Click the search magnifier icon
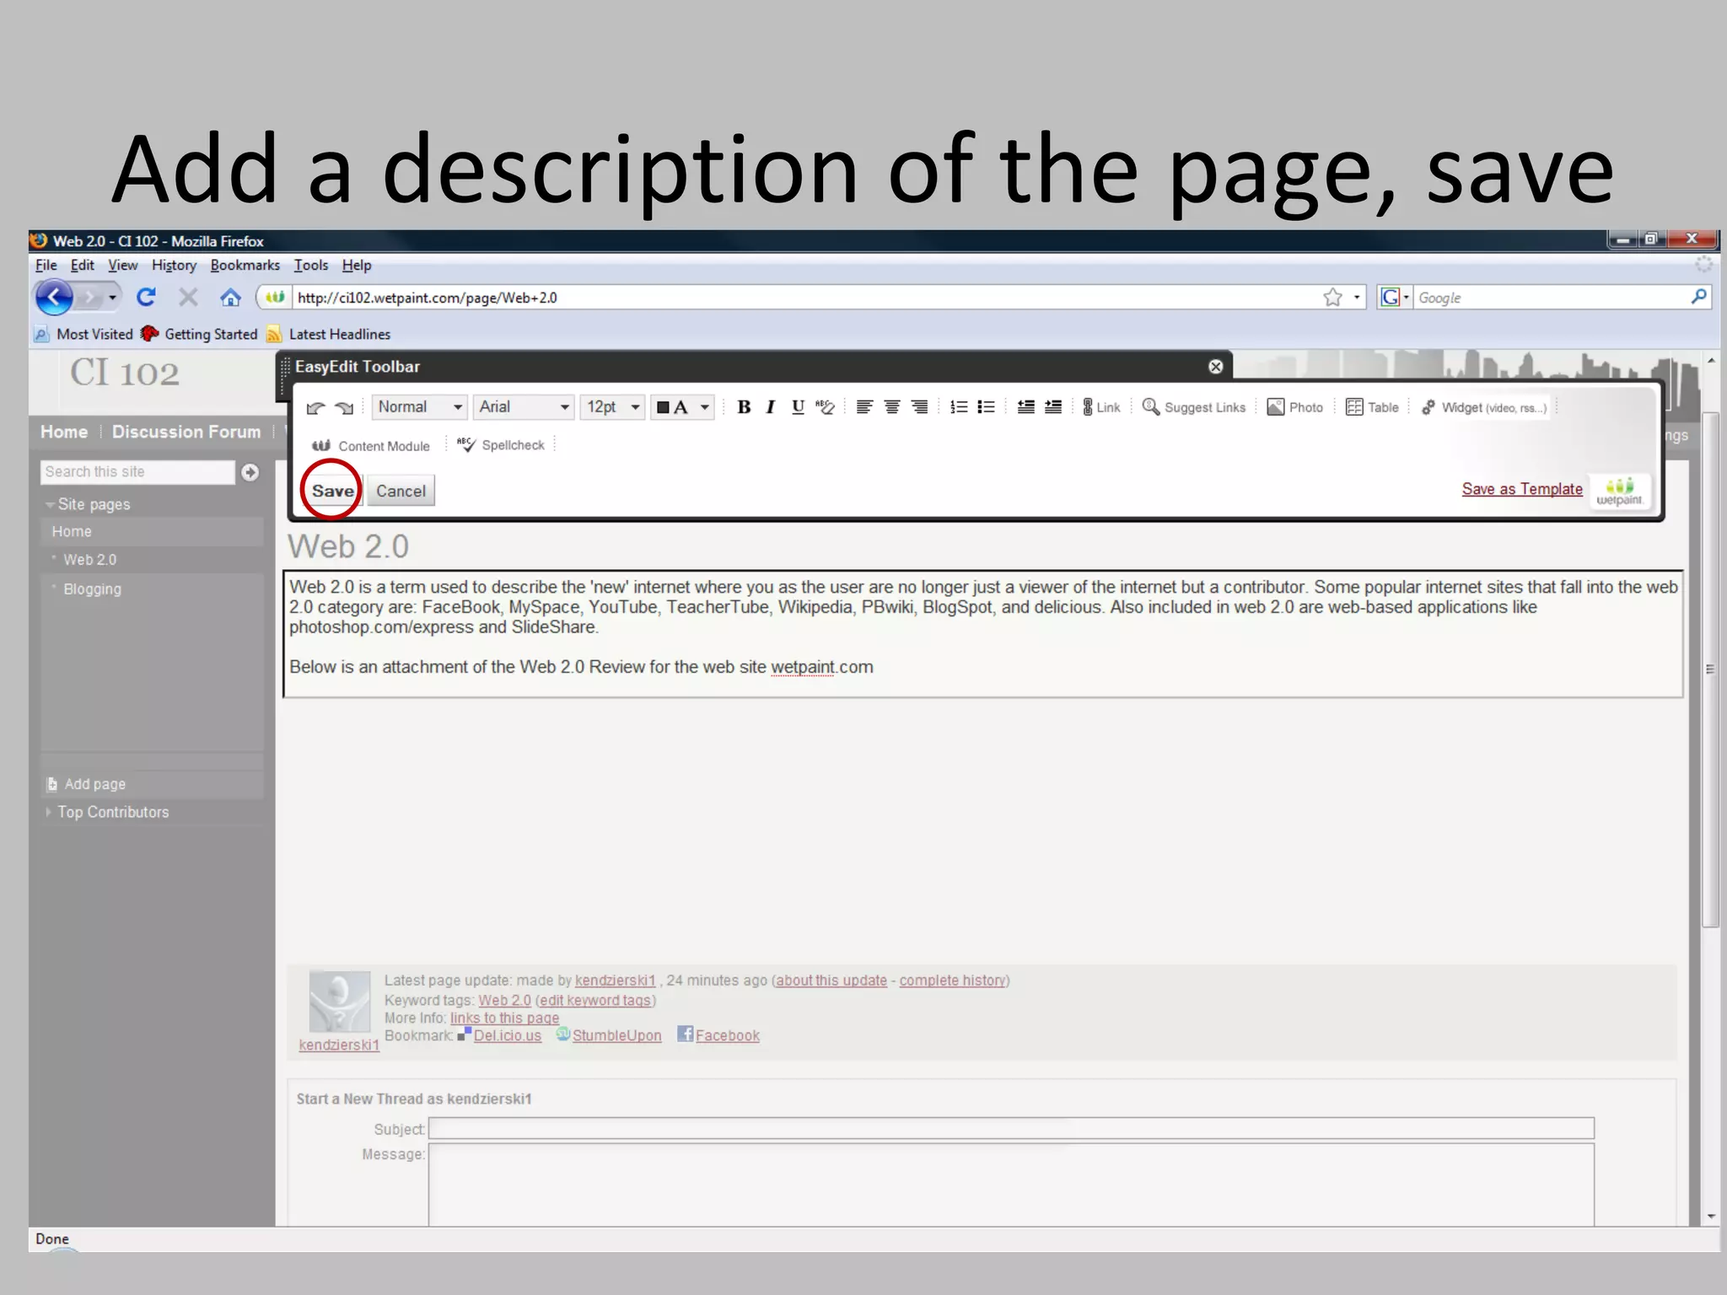The width and height of the screenshot is (1727, 1295). [x=1698, y=297]
